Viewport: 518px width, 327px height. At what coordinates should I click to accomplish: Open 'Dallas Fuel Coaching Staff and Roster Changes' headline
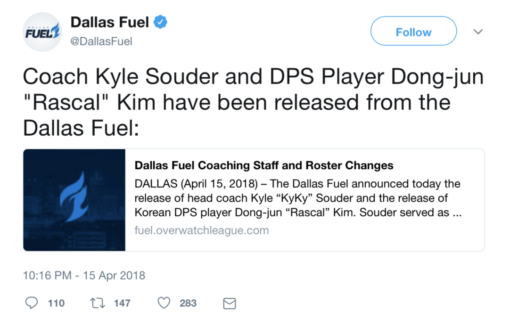264,165
